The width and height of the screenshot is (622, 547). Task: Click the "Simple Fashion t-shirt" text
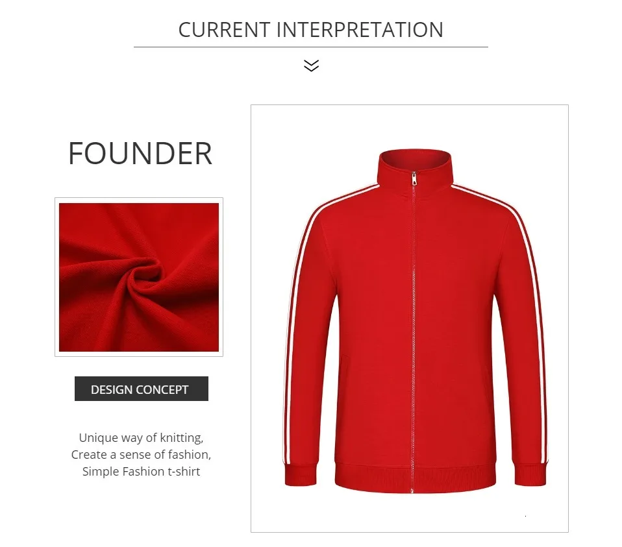tap(142, 471)
